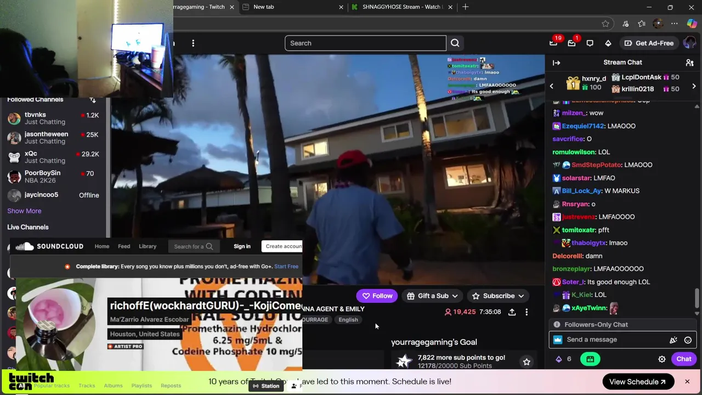
Task: Click View Schedule on TwitchCon banner
Action: tap(637, 382)
